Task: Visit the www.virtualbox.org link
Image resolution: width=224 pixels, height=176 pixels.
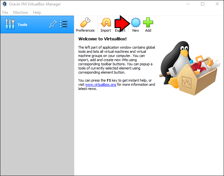Action: [100, 85]
